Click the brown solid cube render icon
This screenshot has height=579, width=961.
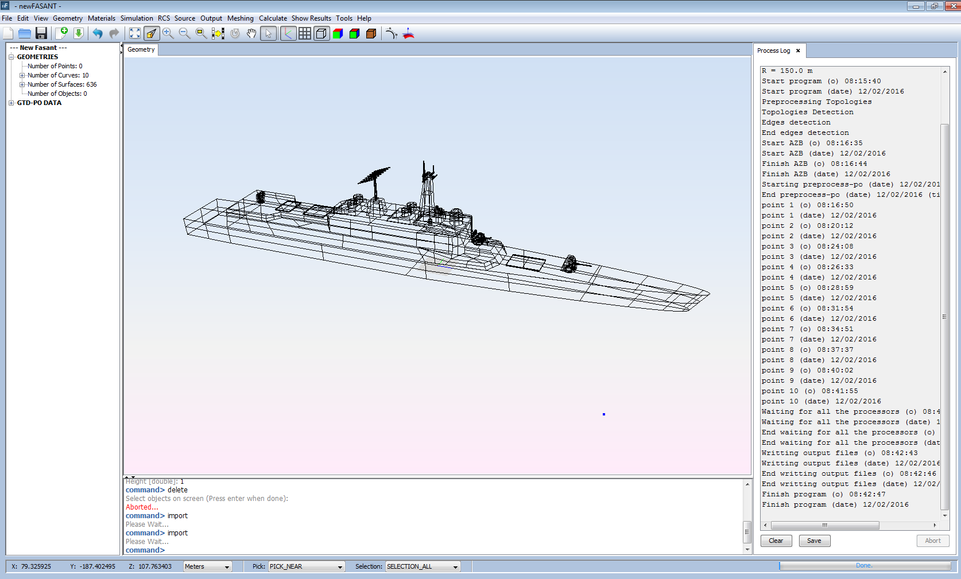(x=371, y=33)
